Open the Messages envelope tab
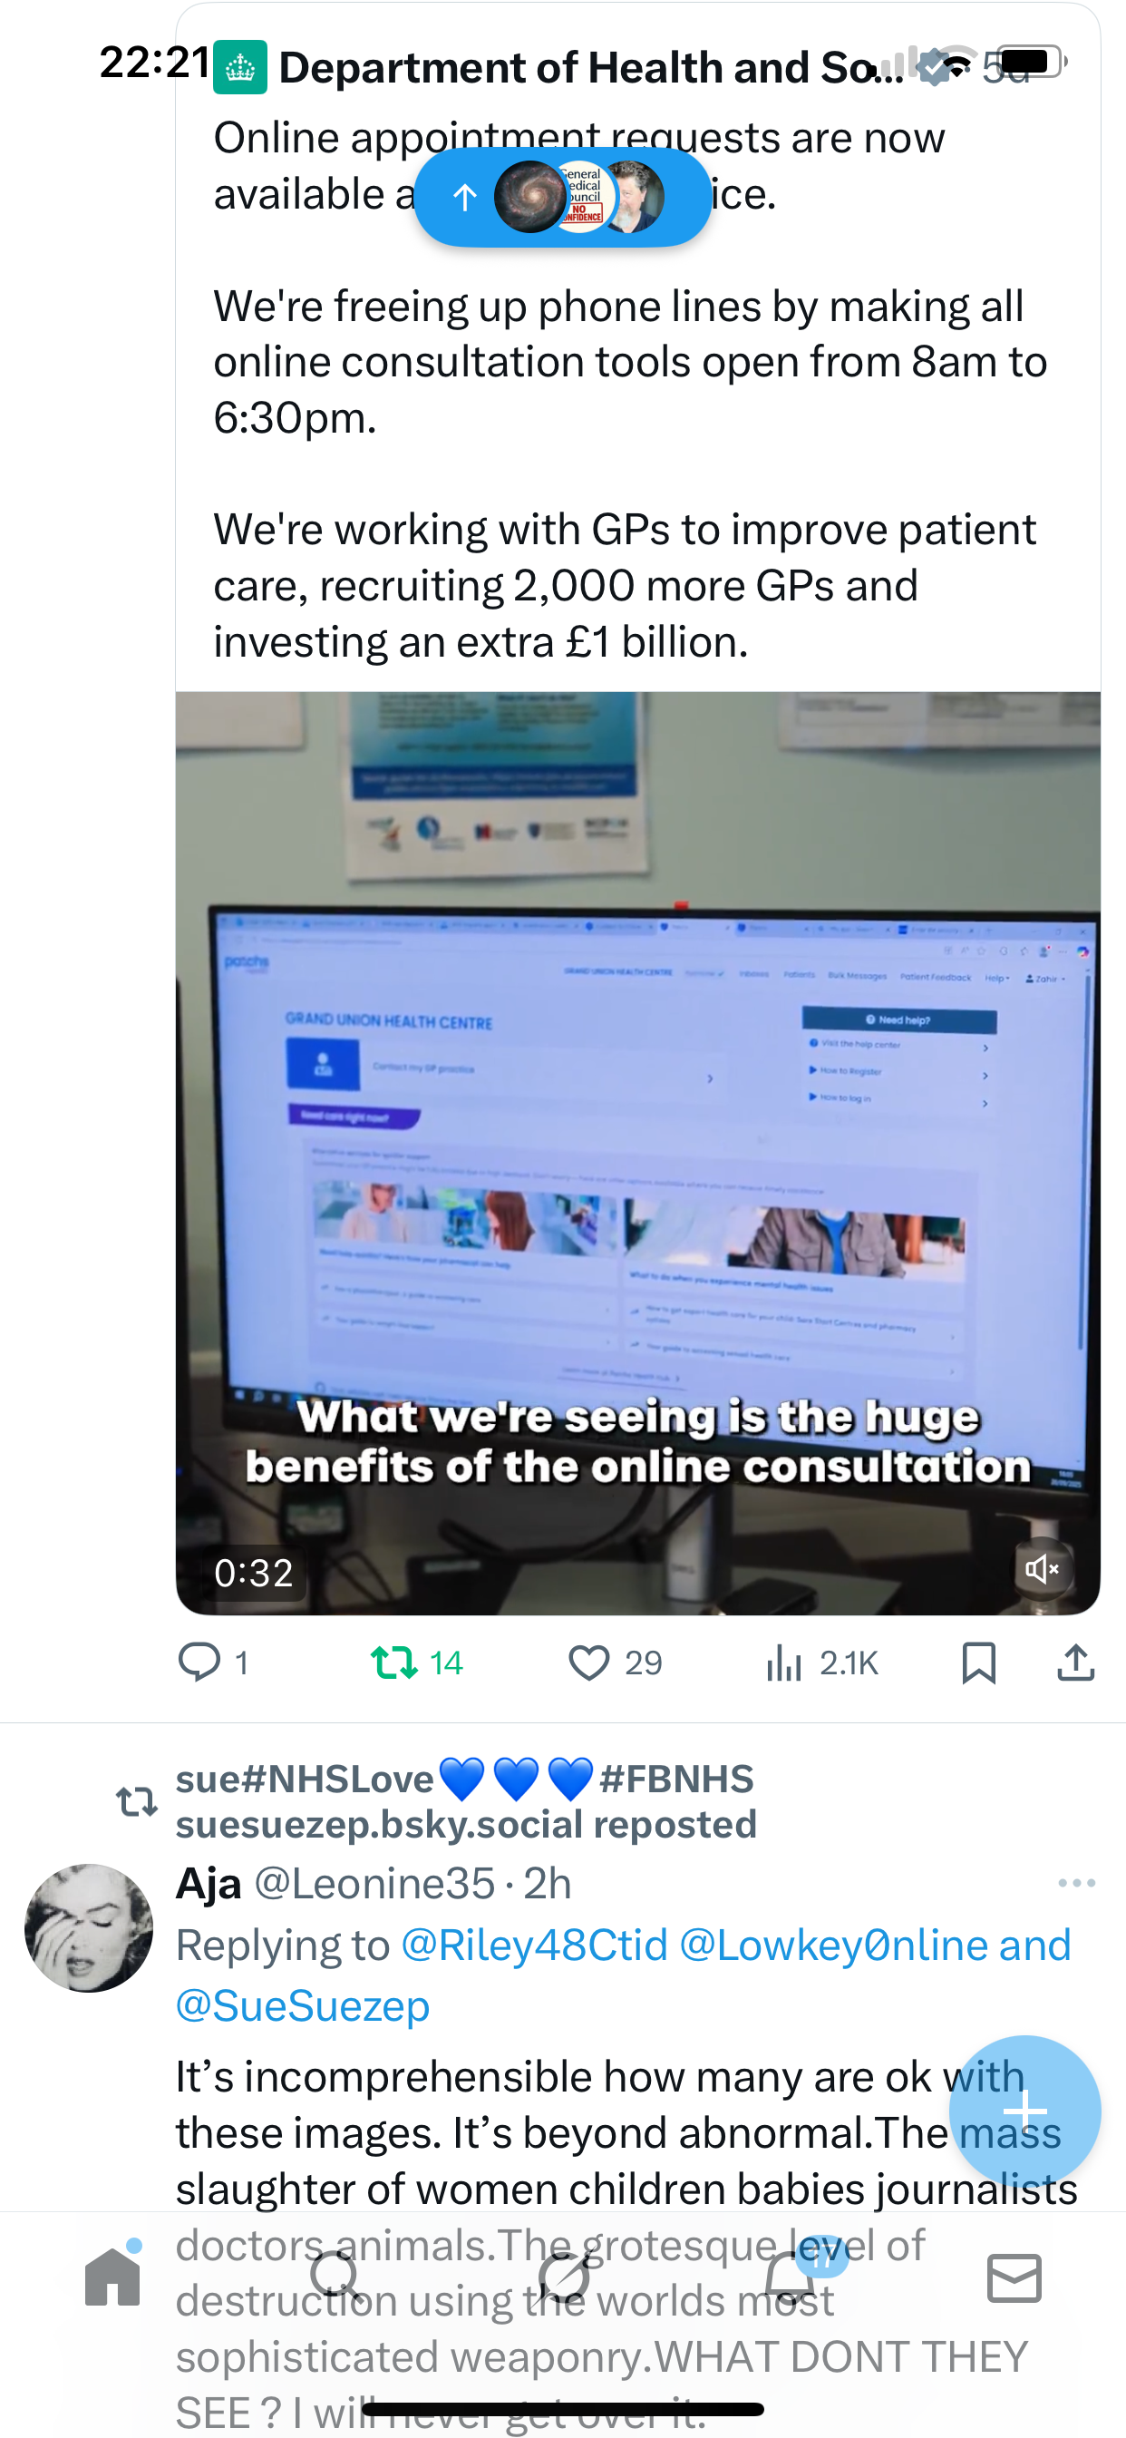The image size is (1126, 2438). [1014, 2277]
